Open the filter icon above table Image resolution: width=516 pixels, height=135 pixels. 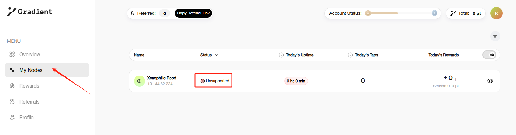tap(495, 36)
